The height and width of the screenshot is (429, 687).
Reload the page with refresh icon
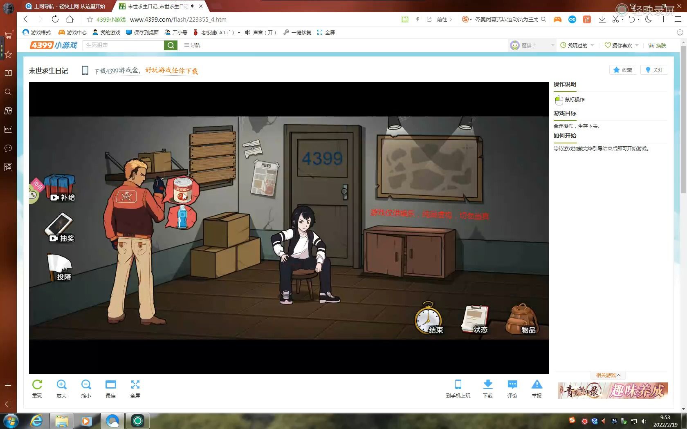click(55, 19)
